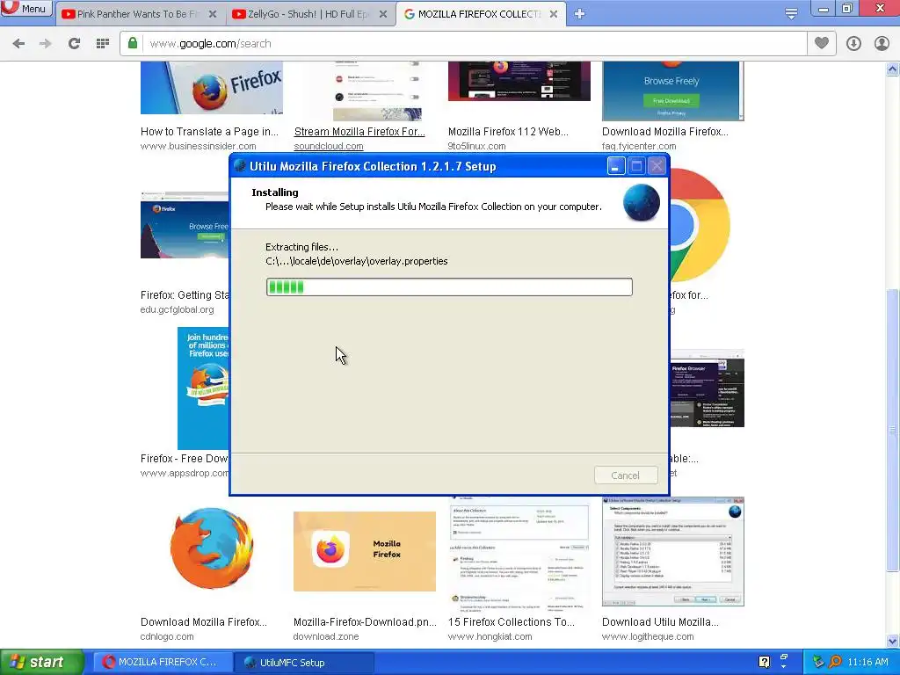
Task: Click the Mozilla Firefox download.zone thumbnail
Action: [x=365, y=551]
